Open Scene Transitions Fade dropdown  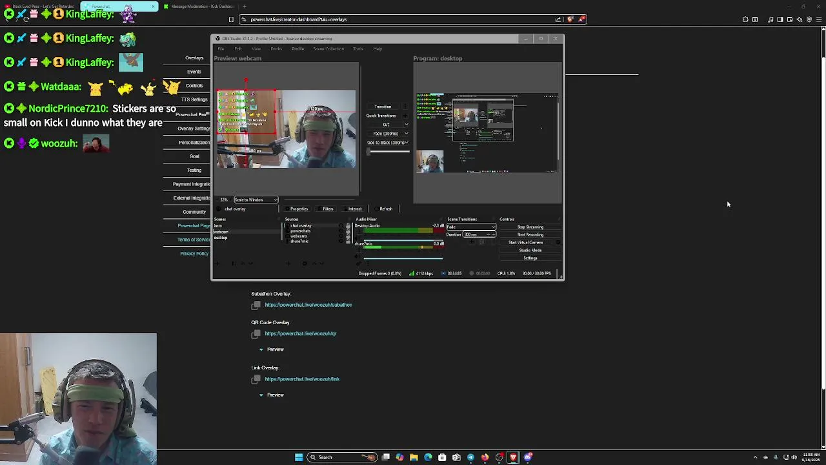pos(471,227)
